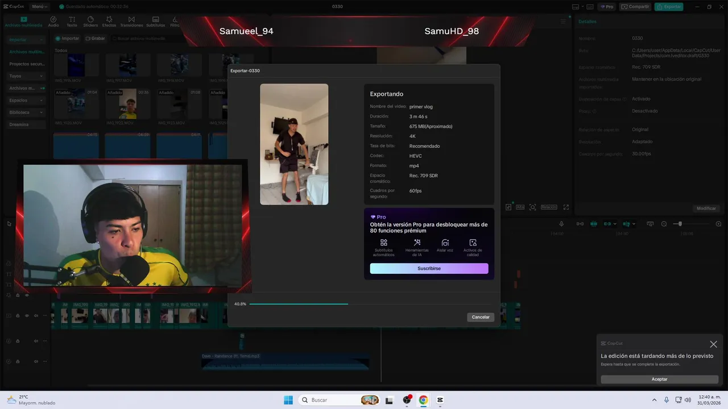Click the Grabar record button
This screenshot has height=409, width=728.
96,39
